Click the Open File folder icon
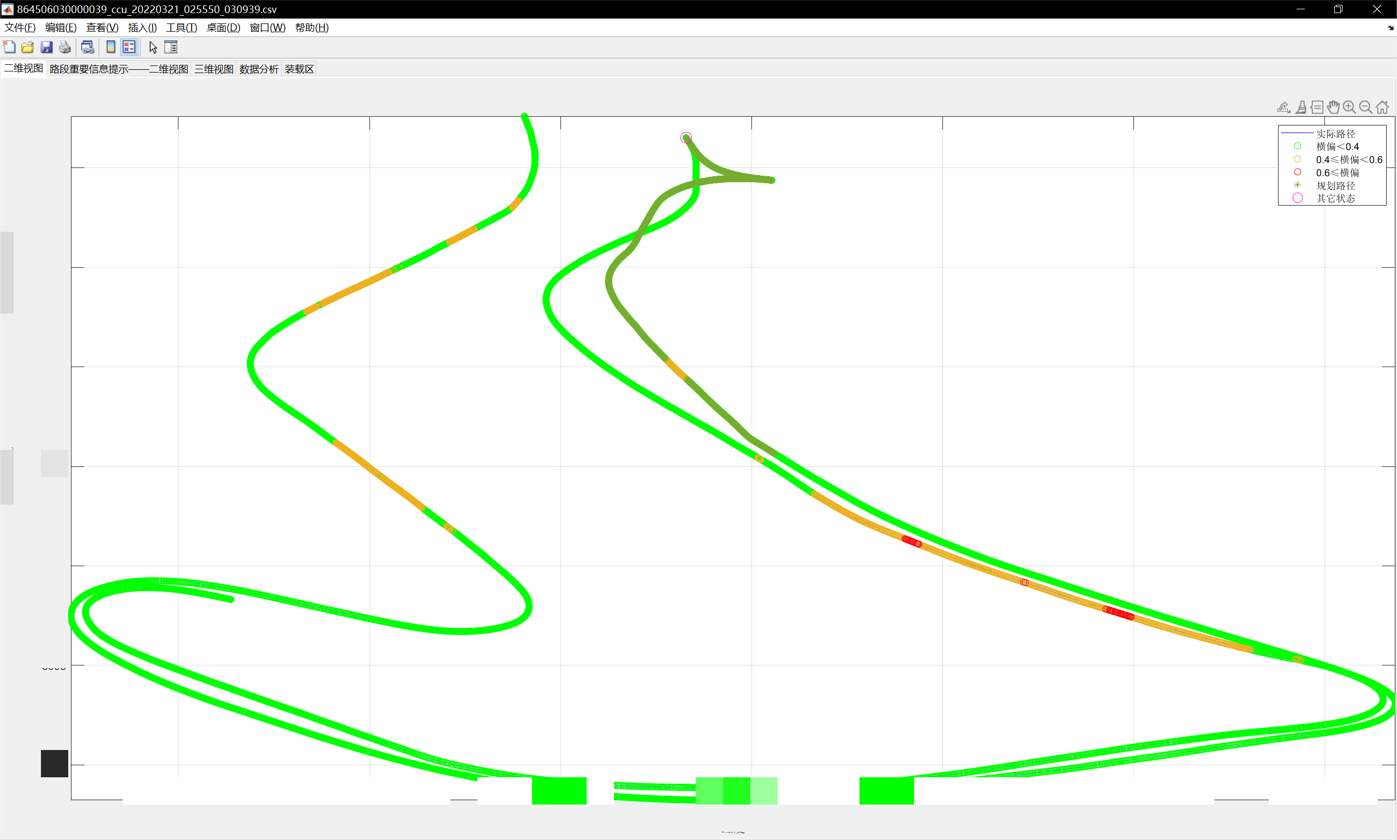This screenshot has width=1397, height=840. 28,47
